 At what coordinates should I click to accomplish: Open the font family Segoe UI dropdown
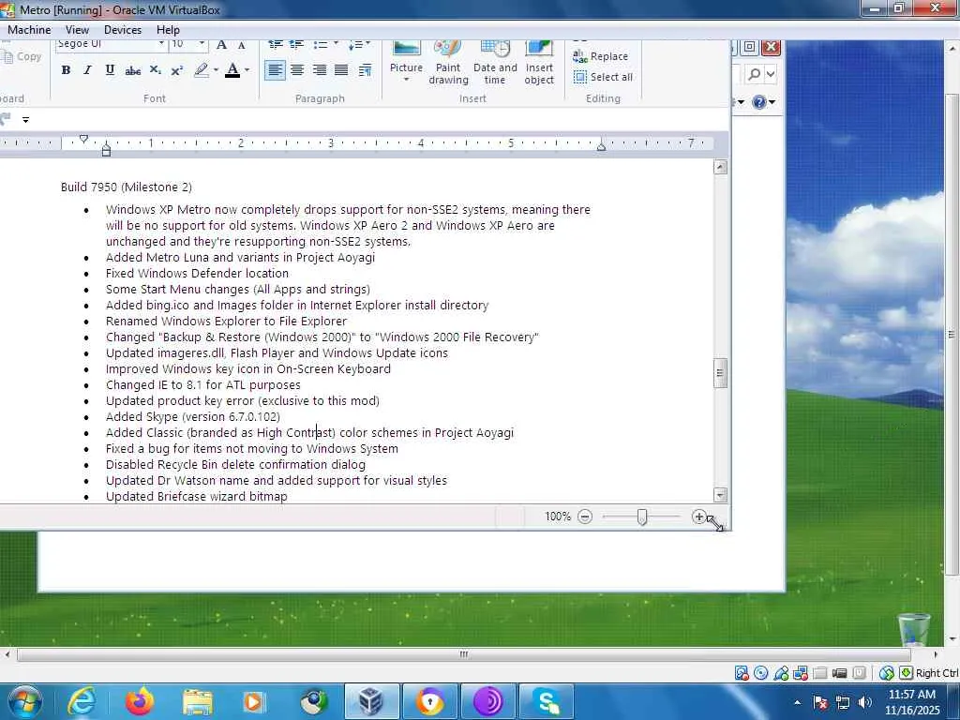click(161, 44)
